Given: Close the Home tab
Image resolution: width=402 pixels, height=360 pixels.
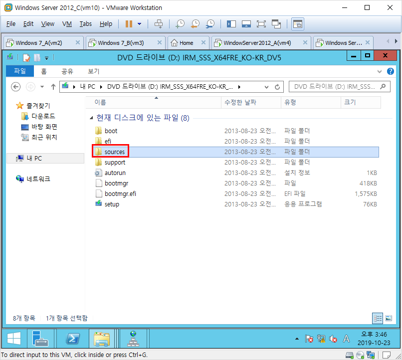Looking at the screenshot, I should tap(203, 42).
